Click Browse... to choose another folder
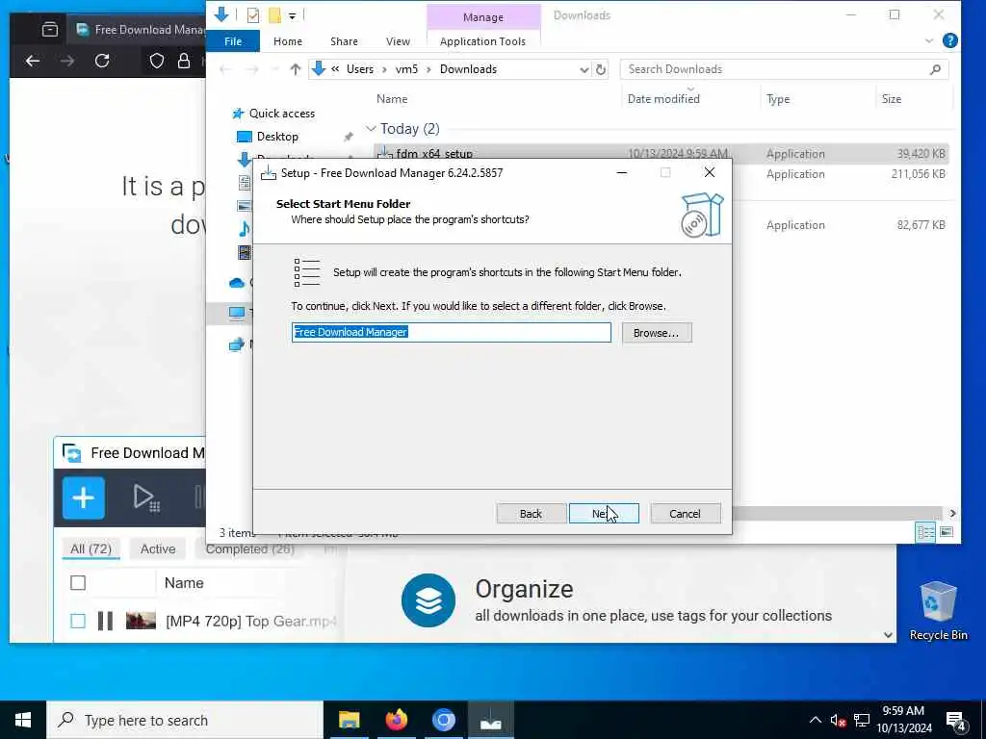Image resolution: width=986 pixels, height=739 pixels. tap(657, 332)
